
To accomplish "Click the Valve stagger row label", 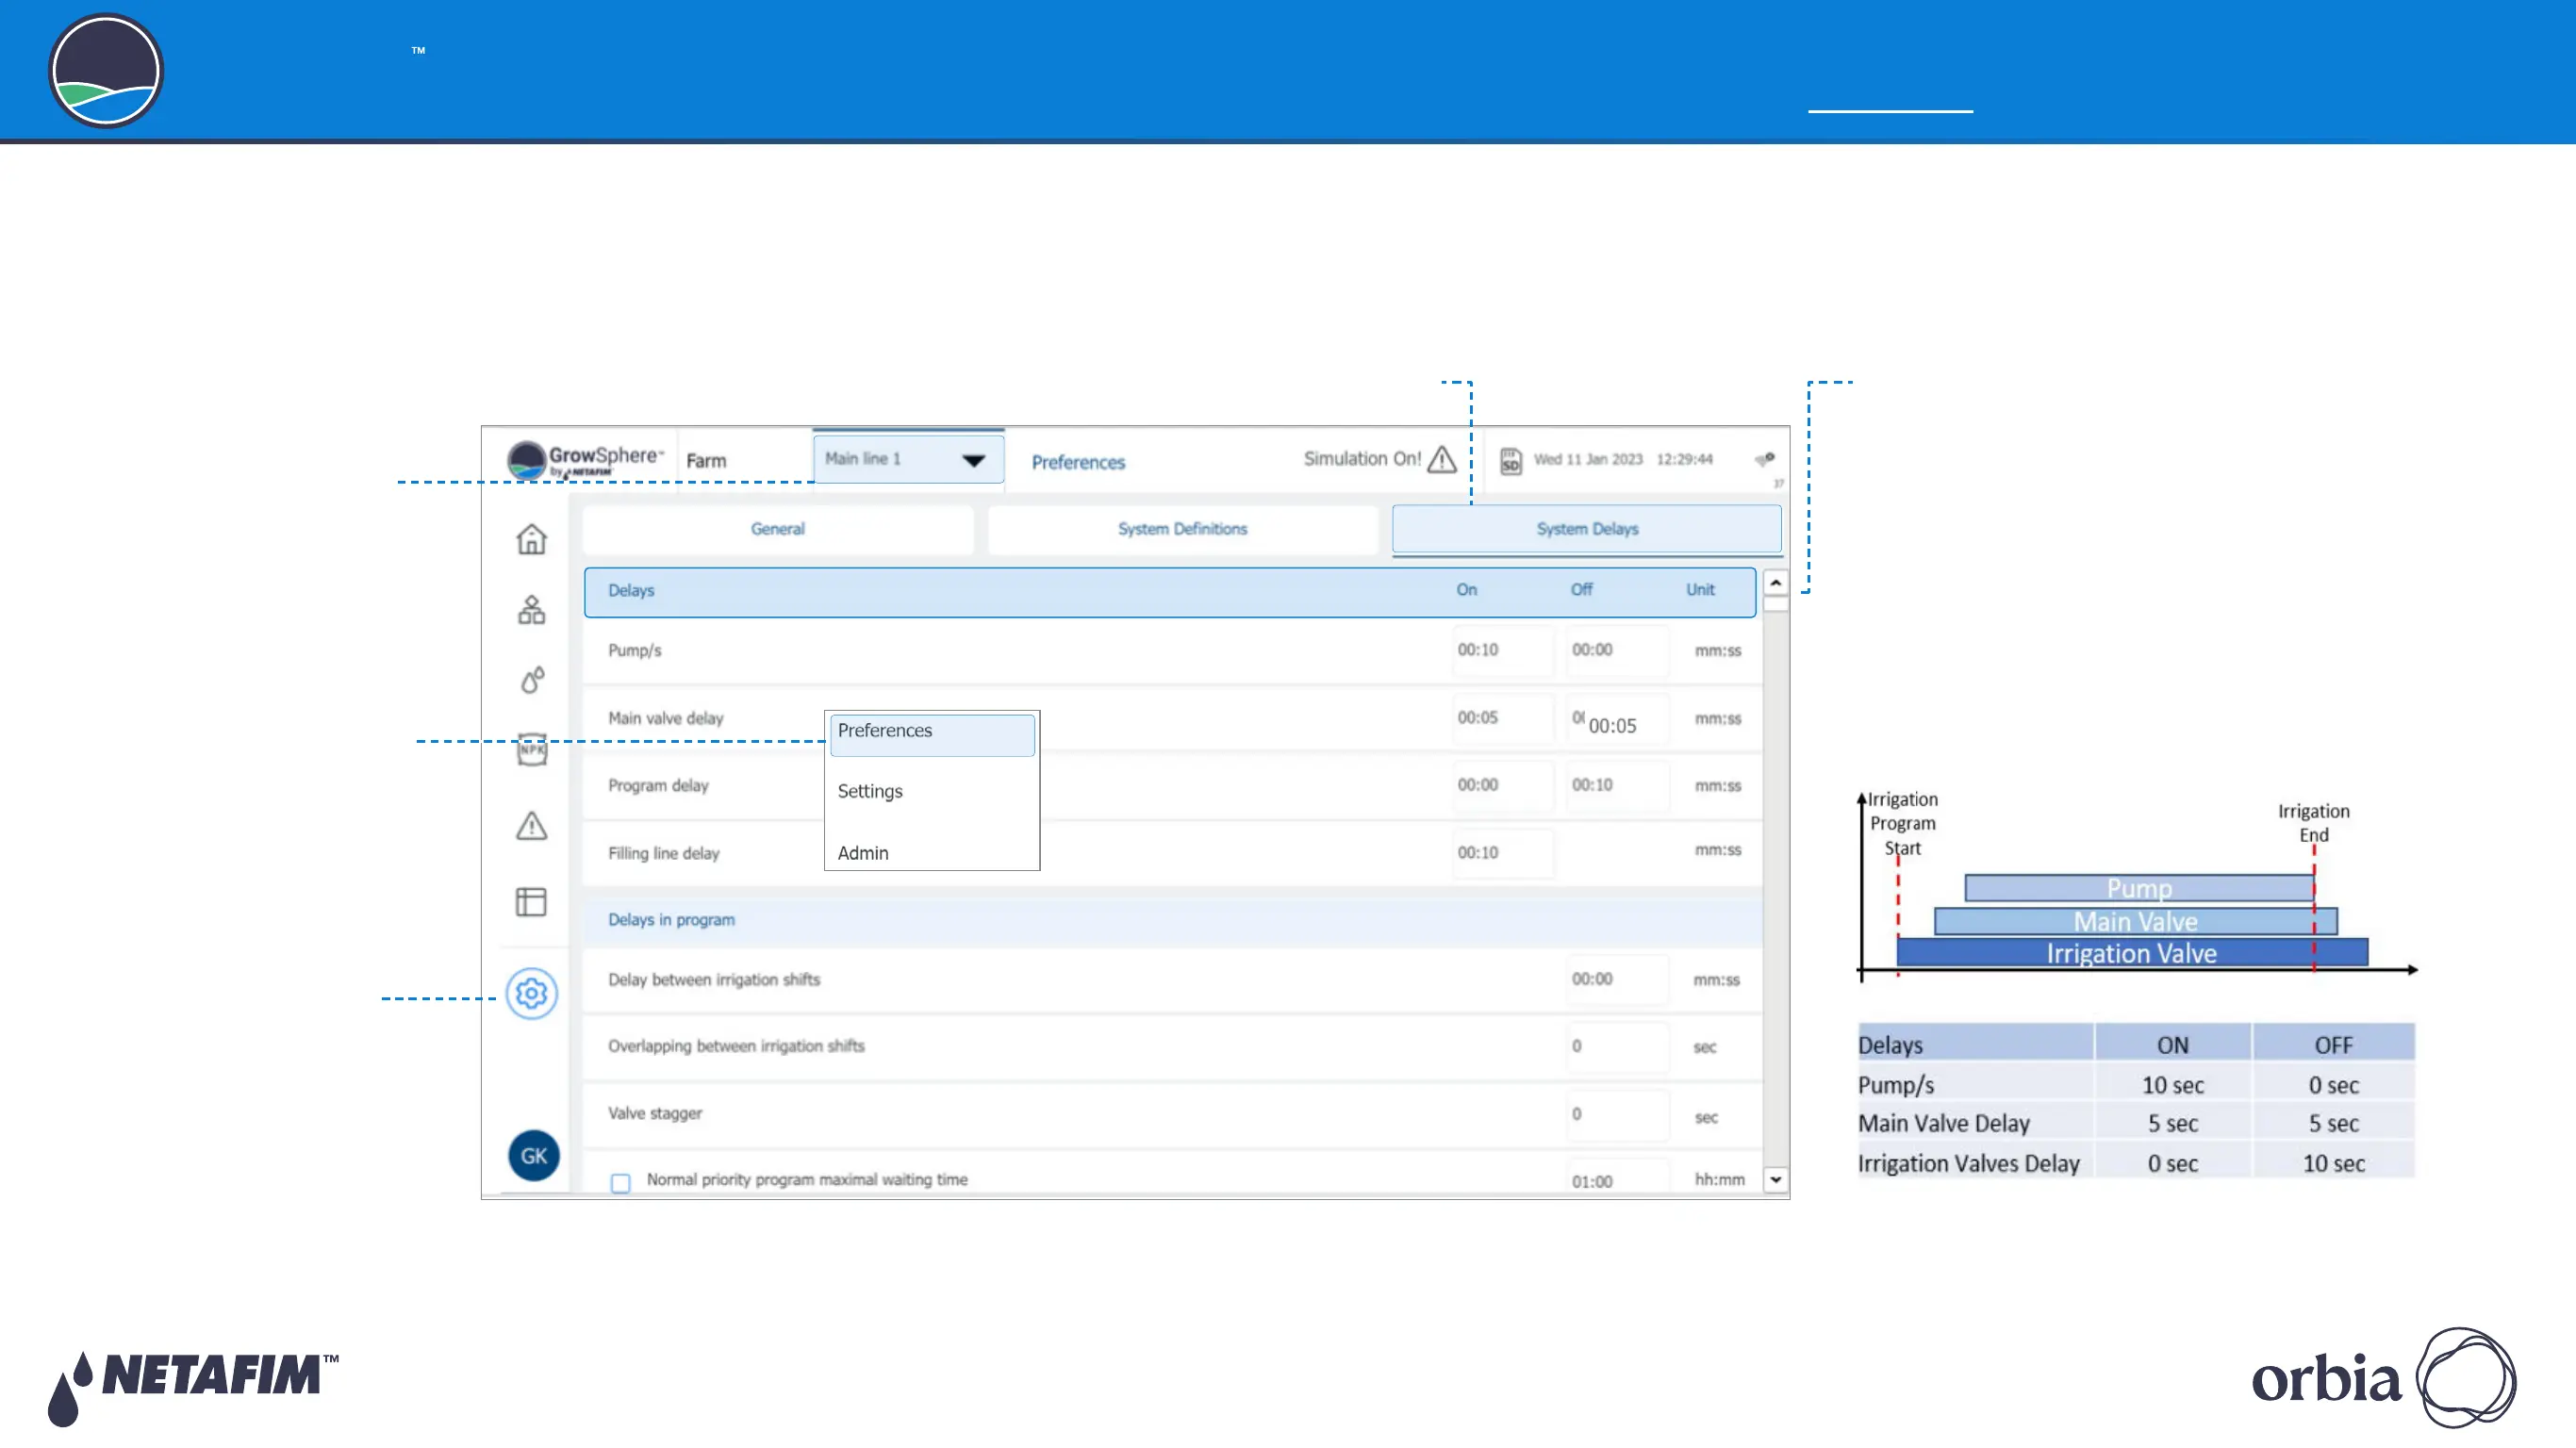I will point(655,1114).
